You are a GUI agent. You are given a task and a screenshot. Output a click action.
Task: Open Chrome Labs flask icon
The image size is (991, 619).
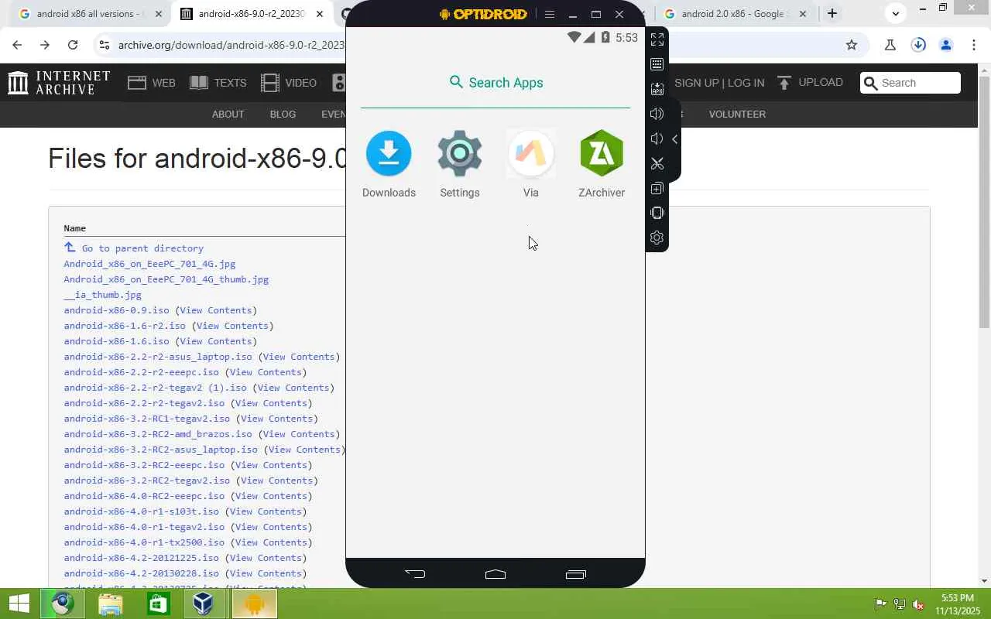pyautogui.click(x=890, y=45)
